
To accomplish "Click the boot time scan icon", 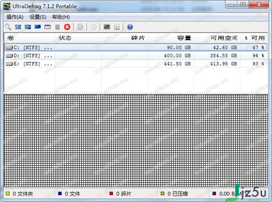I will point(107,27).
